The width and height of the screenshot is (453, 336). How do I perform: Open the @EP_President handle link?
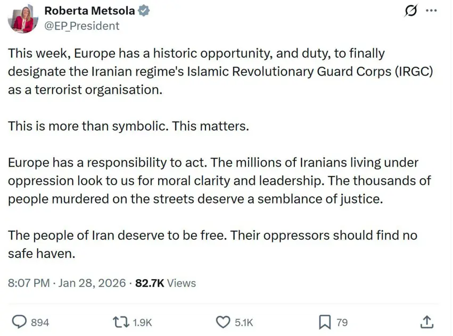81,25
